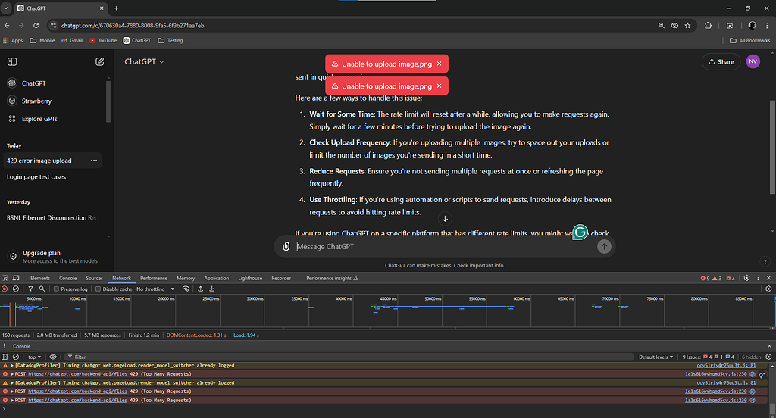Switch to the Elements tab
Viewport: 776px width, 418px height.
40,278
